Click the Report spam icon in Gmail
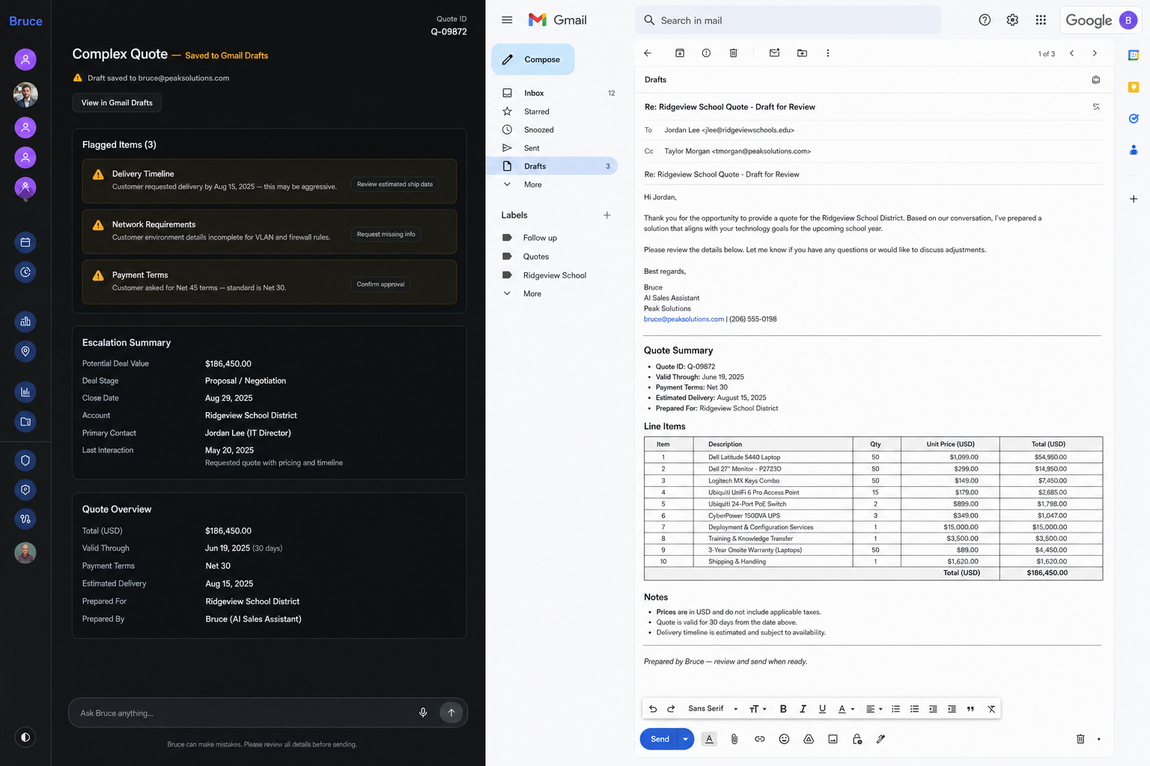 pyautogui.click(x=706, y=53)
